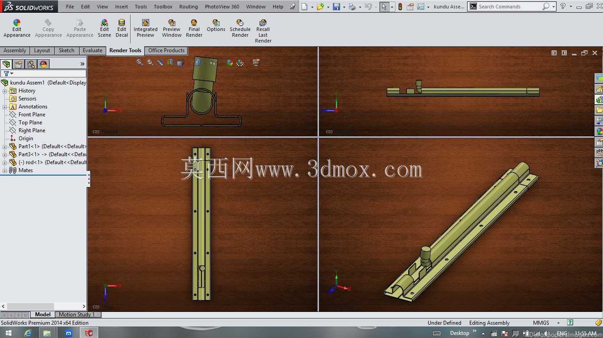
Task: Open the Insert menu
Action: coord(121,7)
